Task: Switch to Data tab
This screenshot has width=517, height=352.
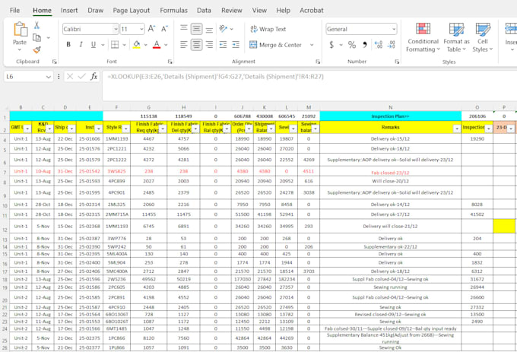Action: point(204,10)
